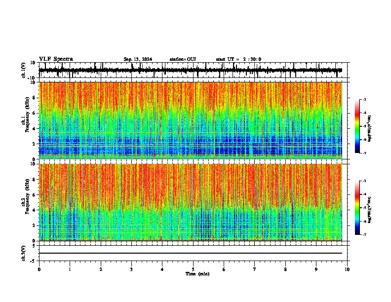
Task: Click time axis tick label "1"
Action: [70, 269]
